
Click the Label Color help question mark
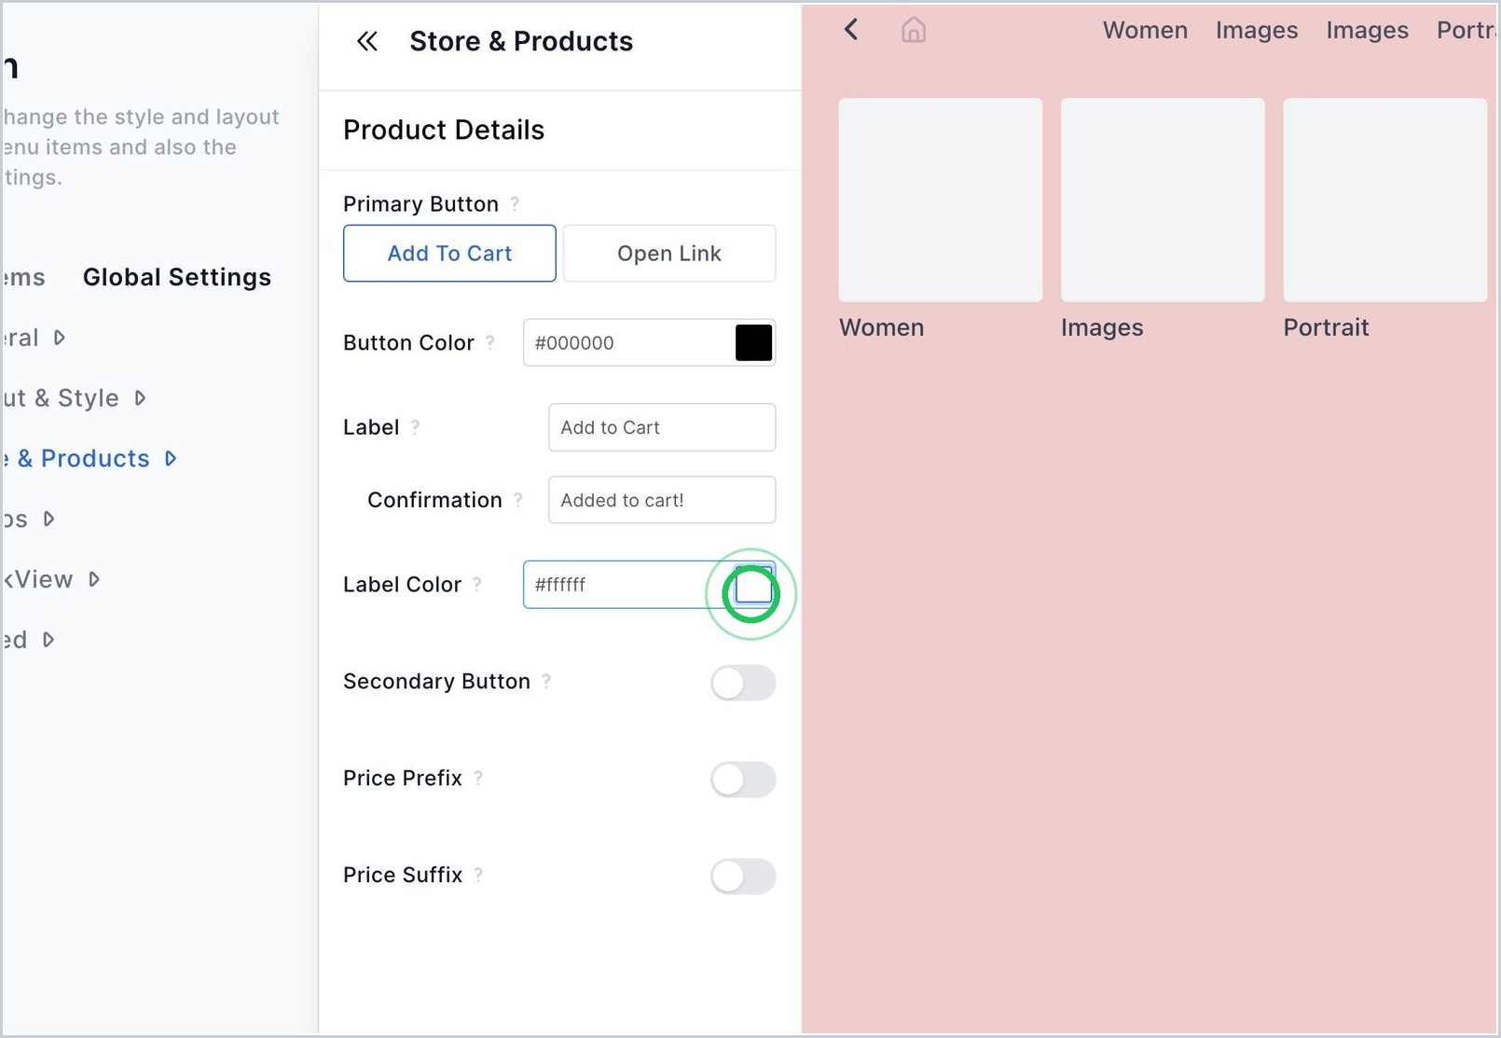tap(477, 584)
